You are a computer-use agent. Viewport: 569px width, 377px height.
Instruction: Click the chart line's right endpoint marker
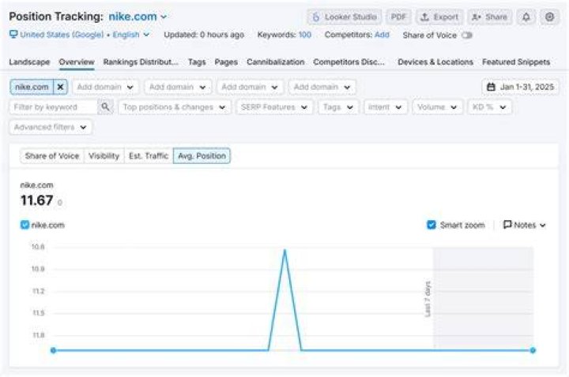533,350
